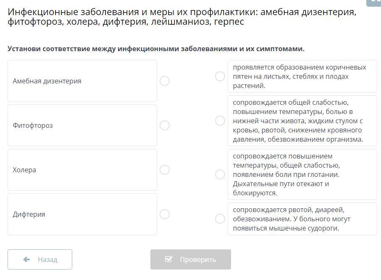
Task: Click the Амебная дизентерия card
Action: click(82, 81)
